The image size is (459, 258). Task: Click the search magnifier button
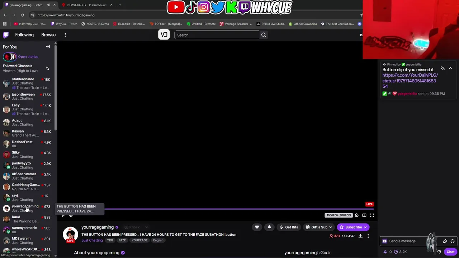tap(264, 35)
